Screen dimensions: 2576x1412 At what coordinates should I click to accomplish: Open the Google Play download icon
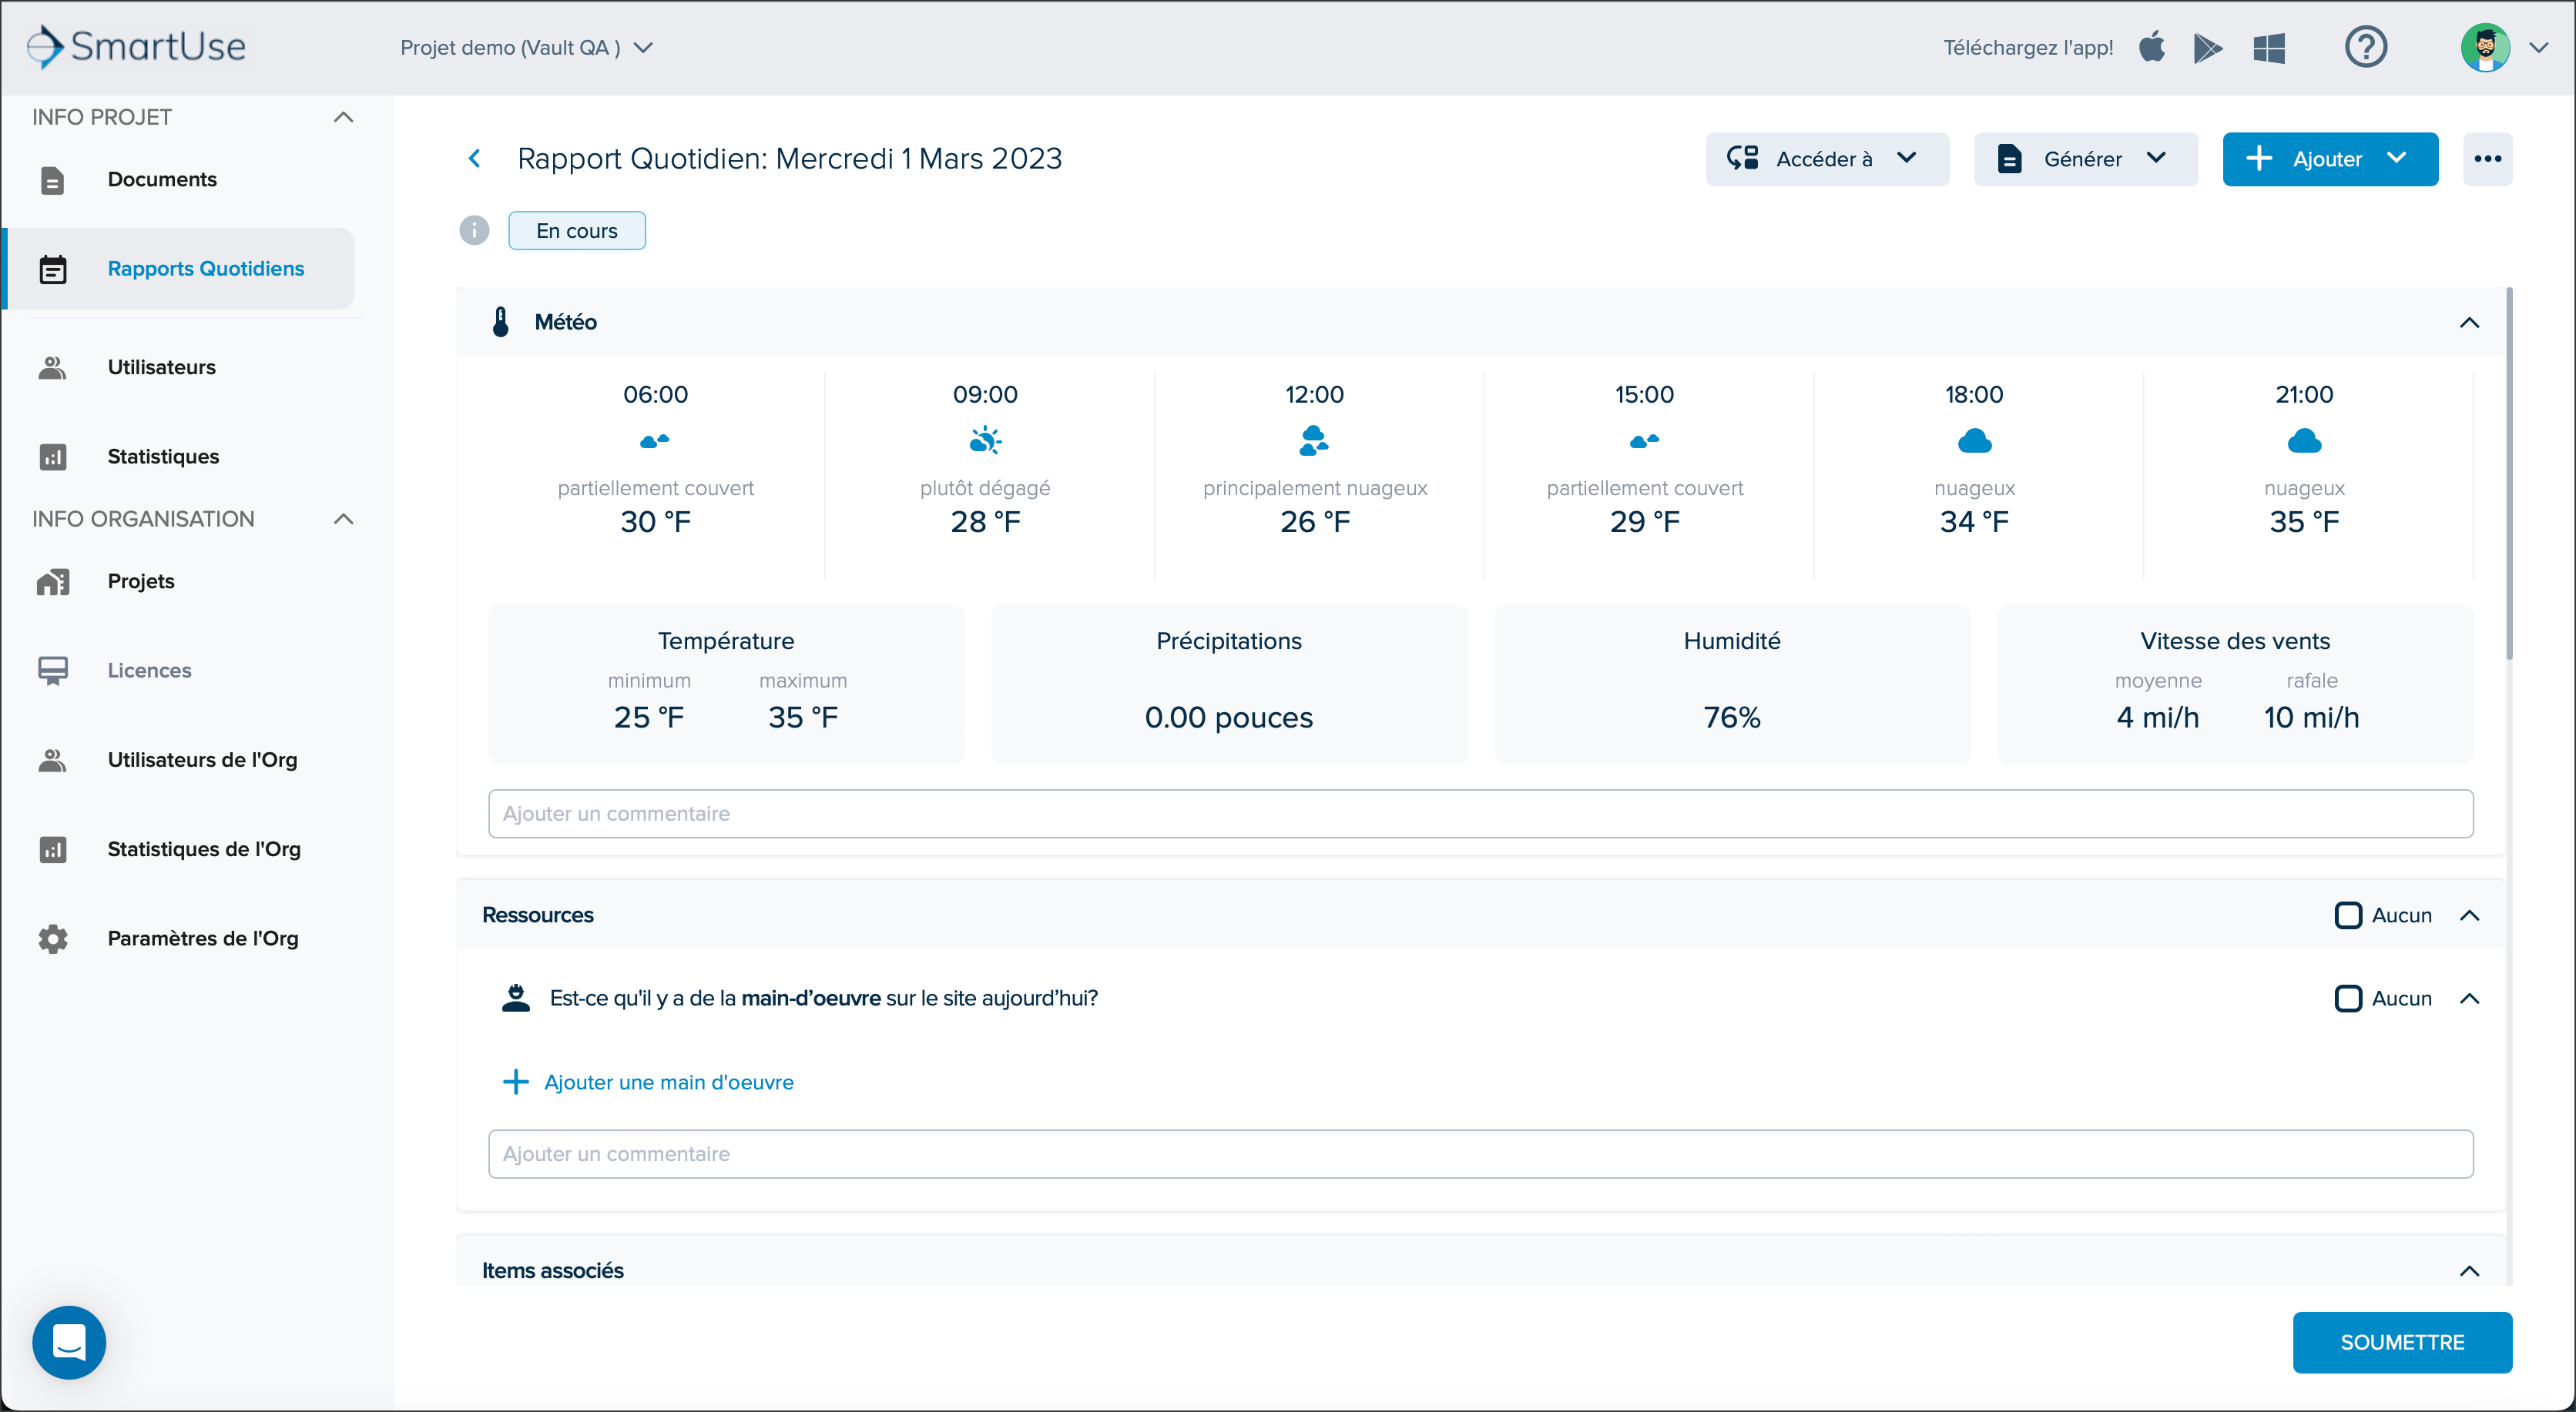click(2208, 47)
